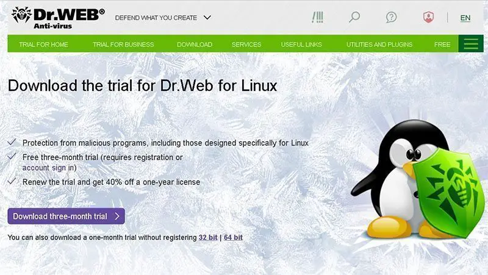Open the red user profile shield icon
The image size is (488, 275).
[x=428, y=17]
